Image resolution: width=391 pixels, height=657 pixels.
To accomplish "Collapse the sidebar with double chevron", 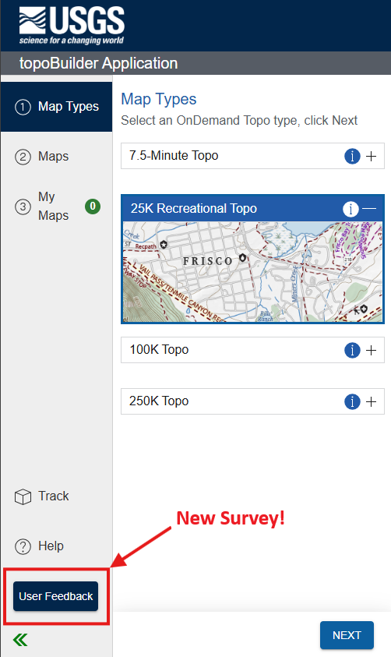I will coord(20,640).
